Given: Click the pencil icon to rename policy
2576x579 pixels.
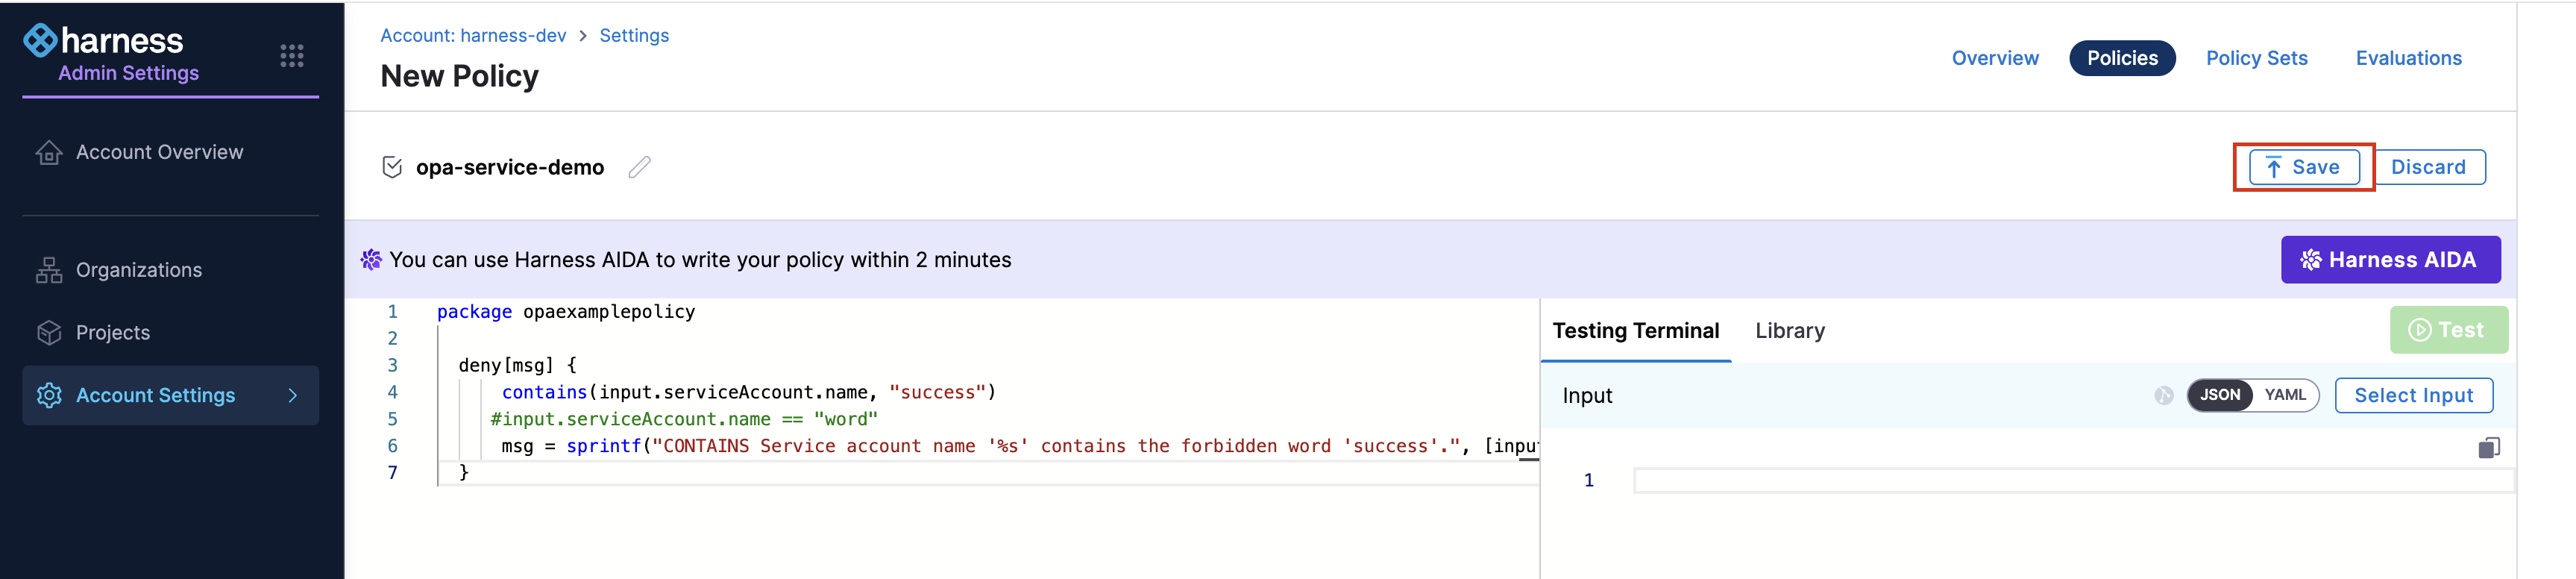Looking at the screenshot, I should [x=639, y=167].
